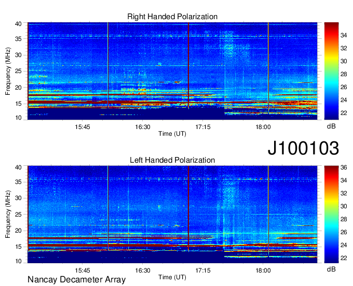Click the 16:30 tick under the right-handed plot
This screenshot has width=353, height=286.
pyautogui.click(x=143, y=127)
